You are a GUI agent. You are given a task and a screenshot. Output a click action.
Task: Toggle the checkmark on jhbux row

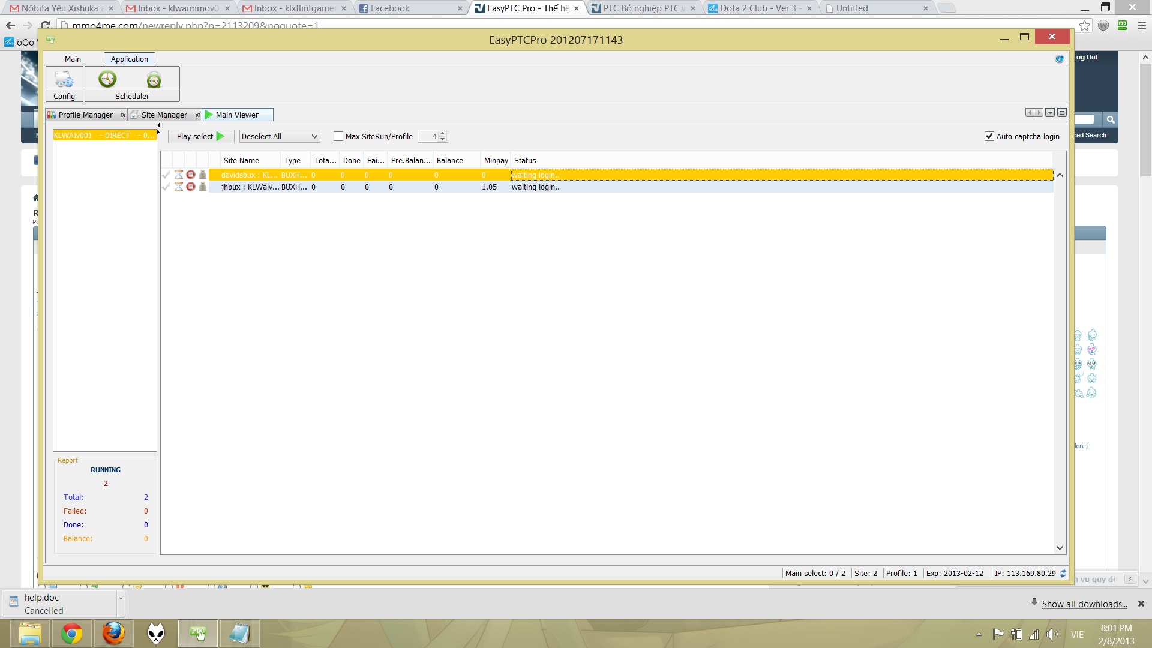pyautogui.click(x=166, y=187)
